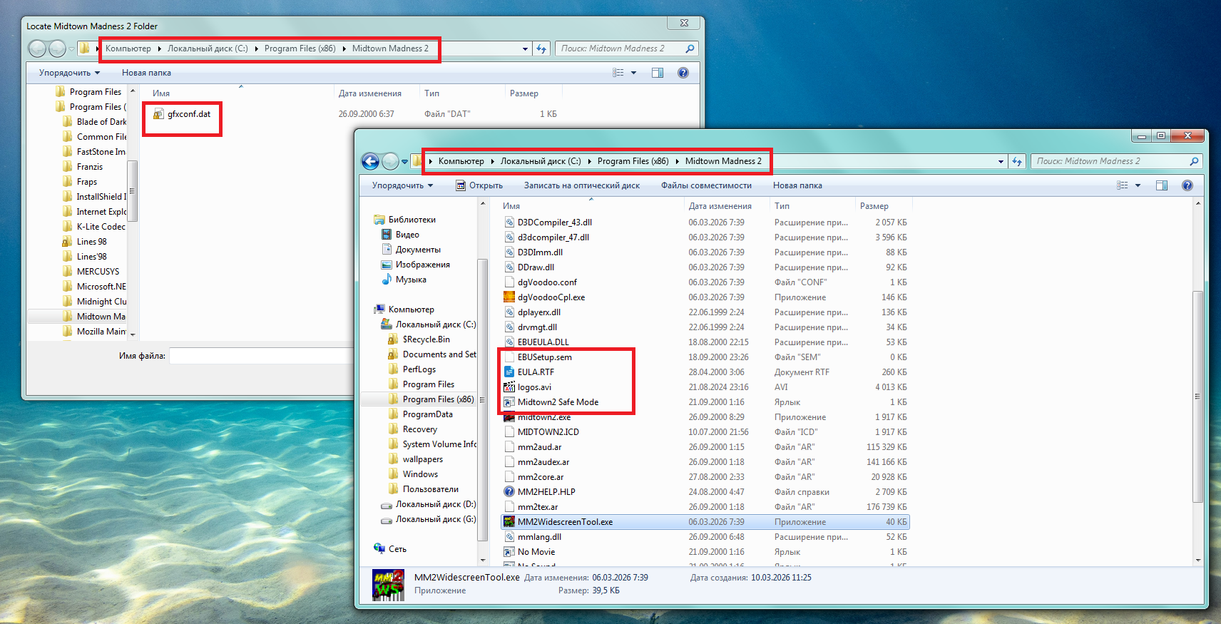Select the No Movie shortcut icon
This screenshot has width=1221, height=624.
tap(509, 552)
